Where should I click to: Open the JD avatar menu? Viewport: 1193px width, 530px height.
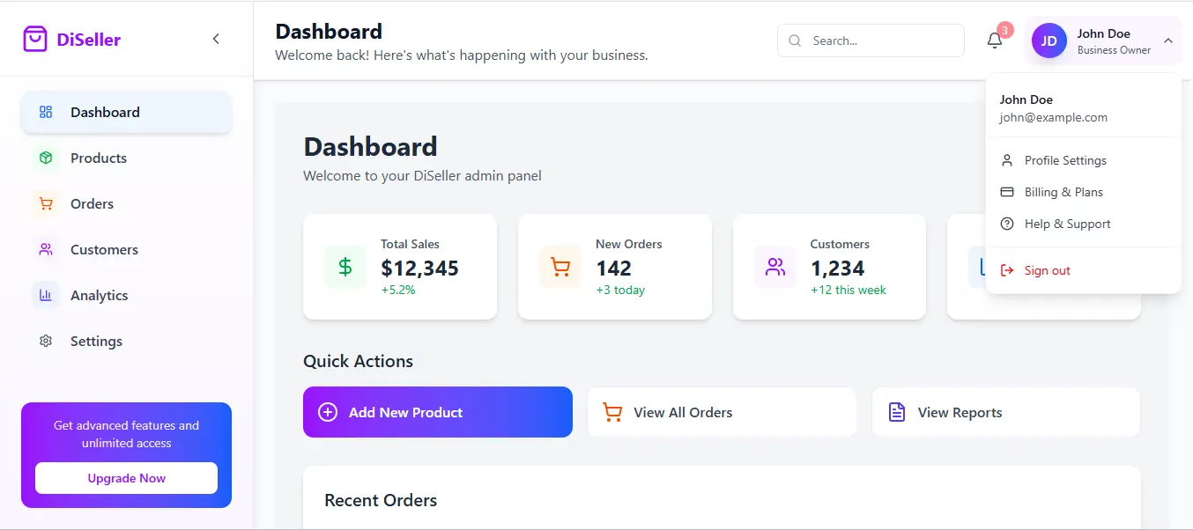(x=1049, y=40)
